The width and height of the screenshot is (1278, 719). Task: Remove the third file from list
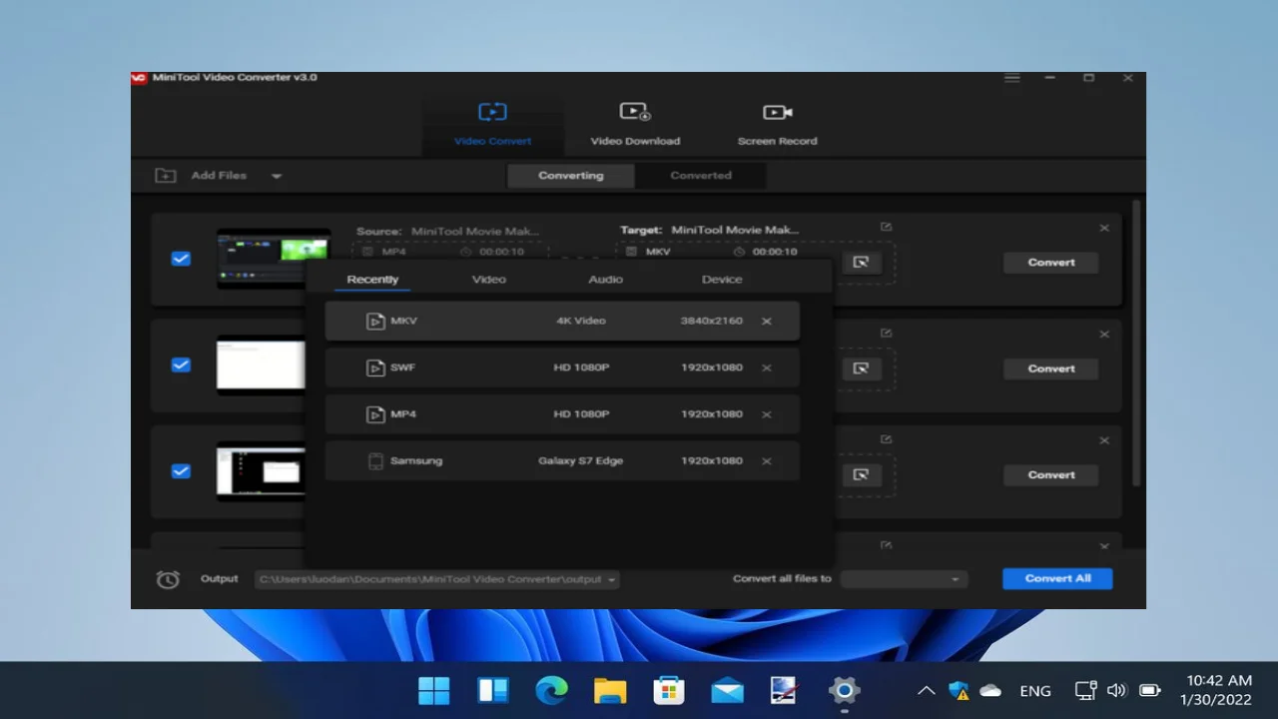tap(1104, 440)
